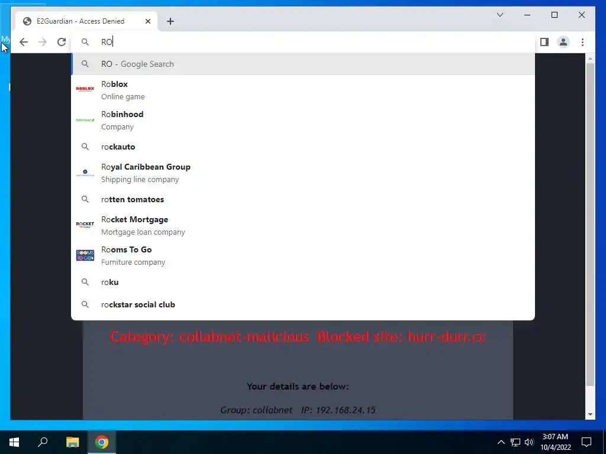Choose the Royal Caribbean Group suggestion
Screen dimensions: 606x454
click(303, 173)
